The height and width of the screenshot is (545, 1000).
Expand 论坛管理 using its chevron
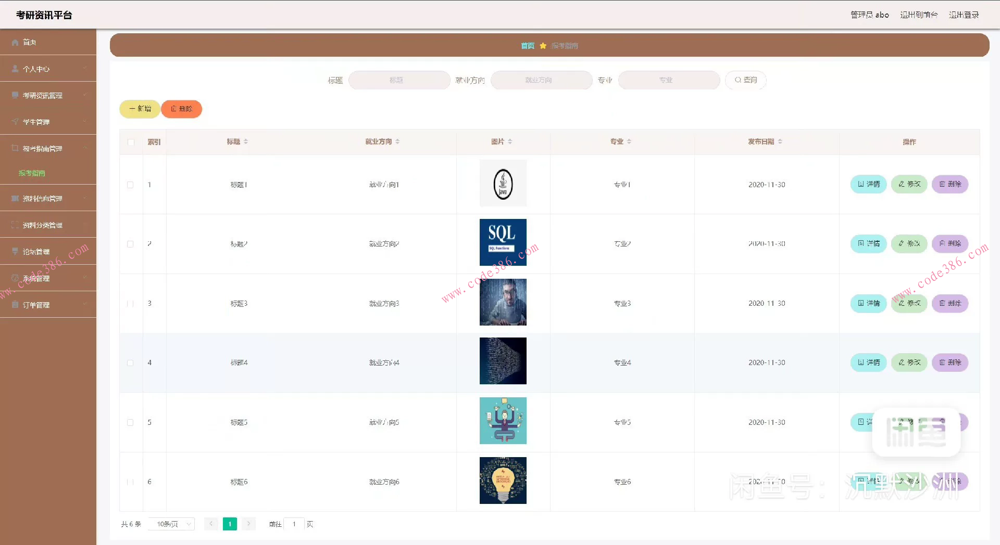coord(84,251)
